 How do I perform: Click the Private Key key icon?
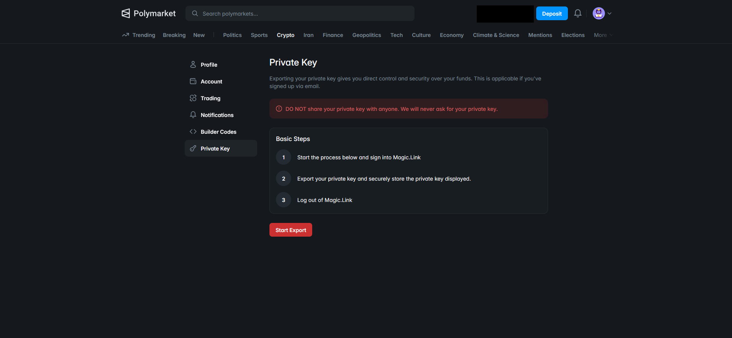[193, 148]
